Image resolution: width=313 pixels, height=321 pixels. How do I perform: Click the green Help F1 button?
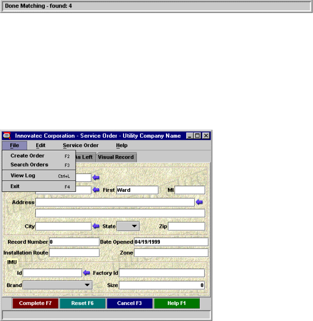[x=177, y=303]
